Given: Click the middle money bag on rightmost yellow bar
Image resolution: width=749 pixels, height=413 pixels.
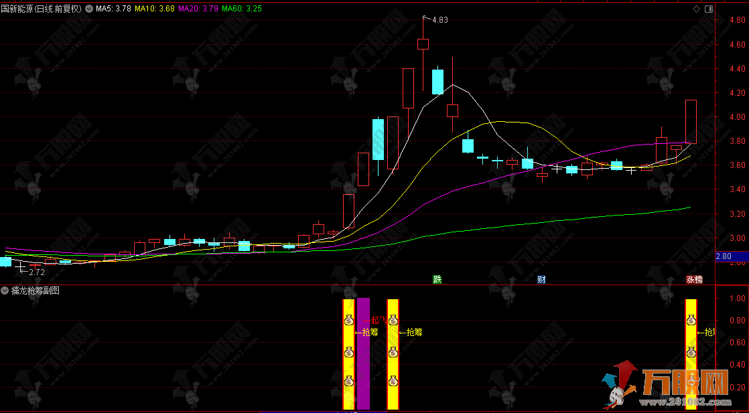Looking at the screenshot, I should click(691, 353).
